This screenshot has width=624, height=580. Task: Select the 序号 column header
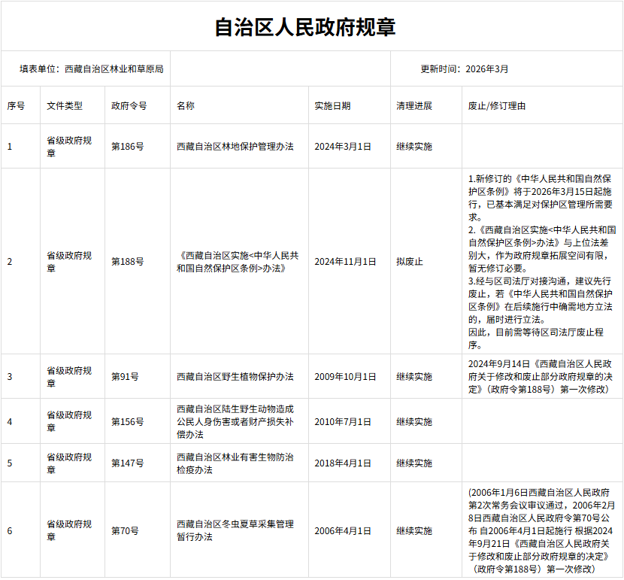(16, 106)
